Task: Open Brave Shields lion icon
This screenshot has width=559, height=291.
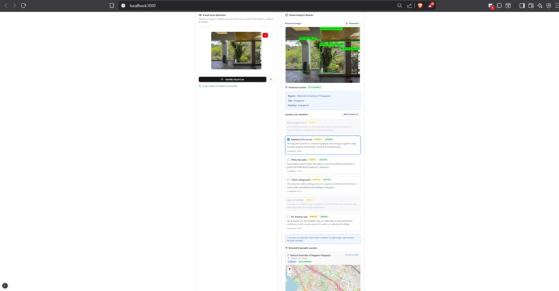Action: tap(420, 6)
